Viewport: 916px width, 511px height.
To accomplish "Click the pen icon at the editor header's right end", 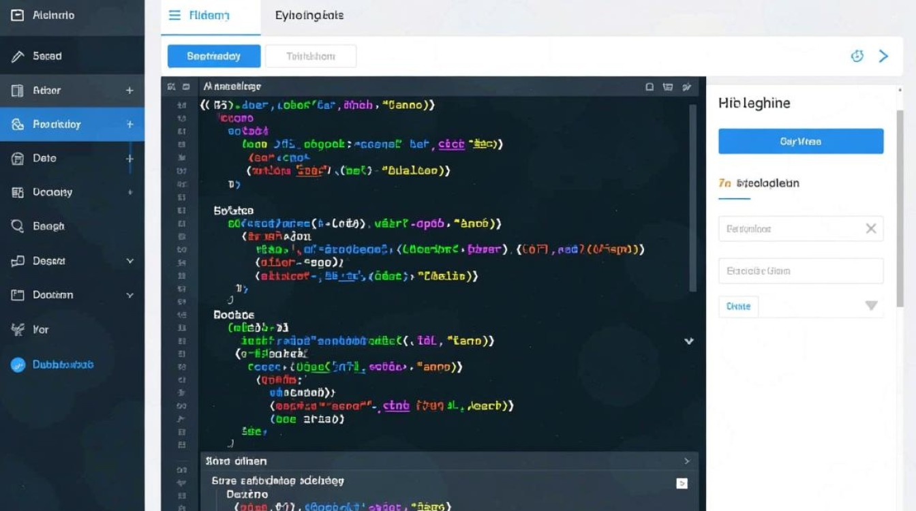I will pos(687,87).
